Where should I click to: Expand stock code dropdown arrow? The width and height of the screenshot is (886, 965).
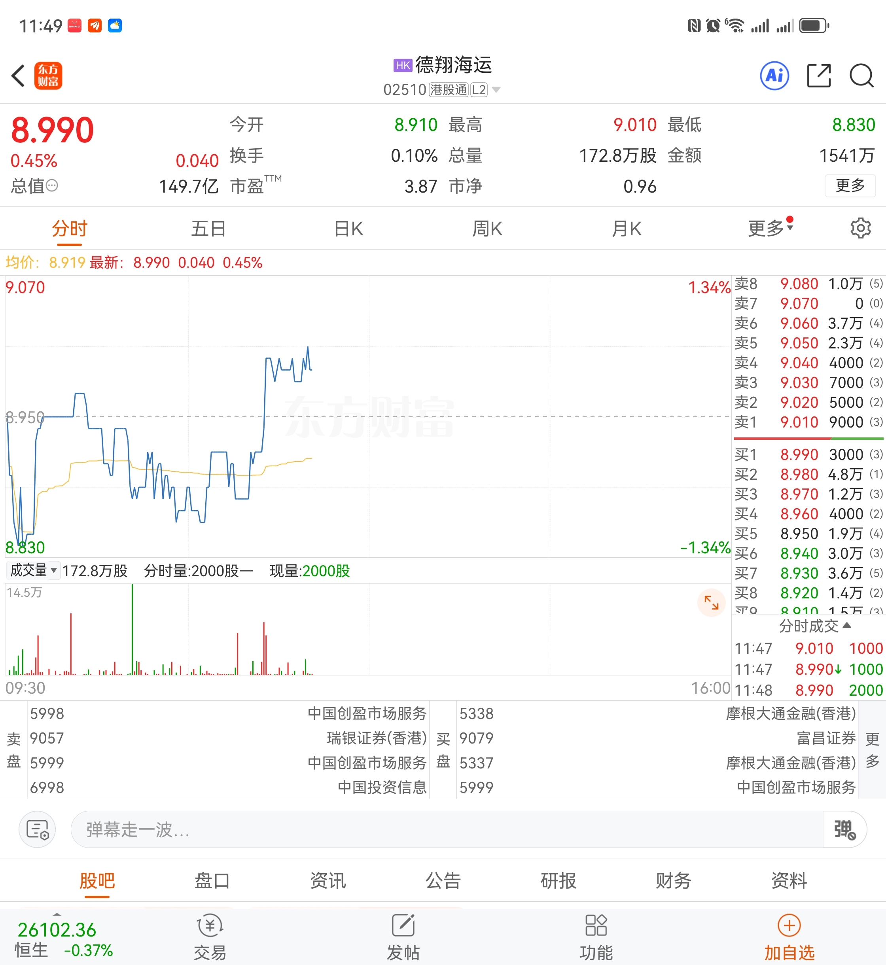tap(496, 90)
